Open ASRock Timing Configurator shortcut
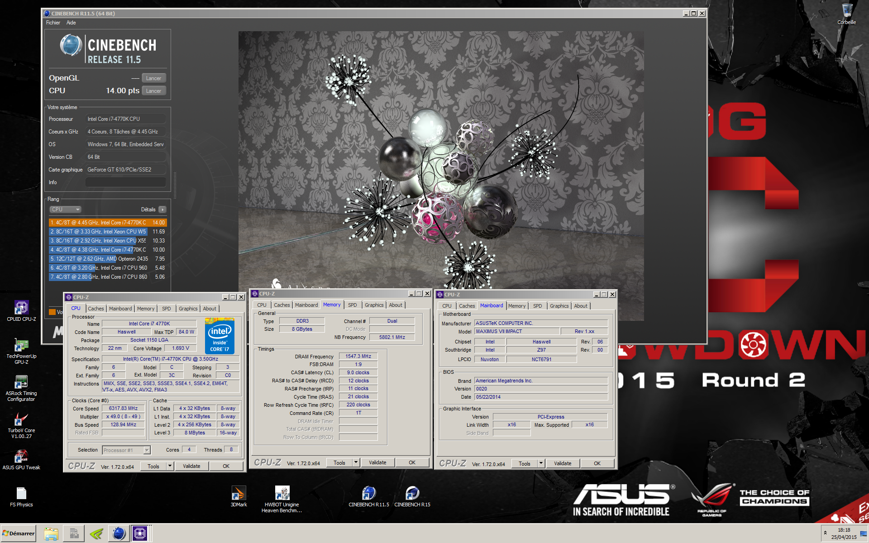 point(21,389)
